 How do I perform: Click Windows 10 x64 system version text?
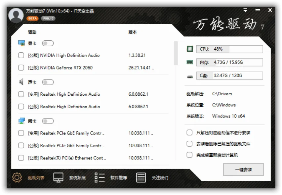(228, 116)
